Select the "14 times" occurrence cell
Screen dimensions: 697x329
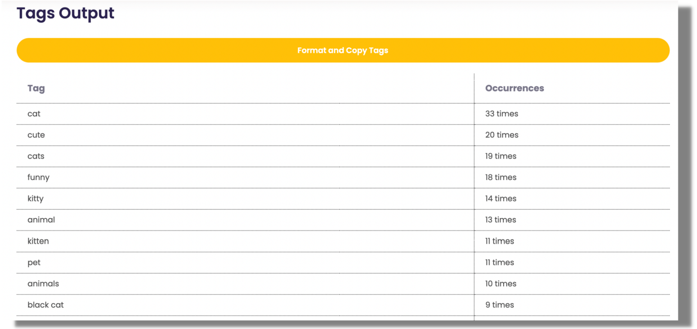[x=501, y=199]
